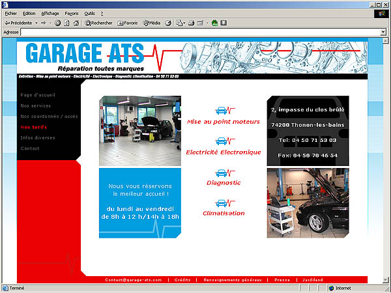Open the Presse footer link

pos(282,280)
